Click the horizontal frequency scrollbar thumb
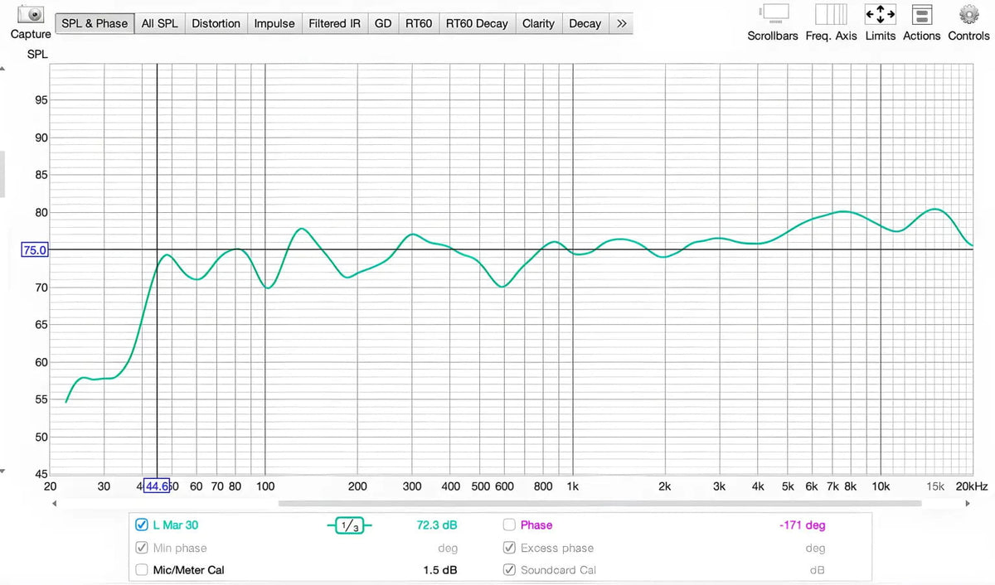This screenshot has width=995, height=585. coord(599,503)
